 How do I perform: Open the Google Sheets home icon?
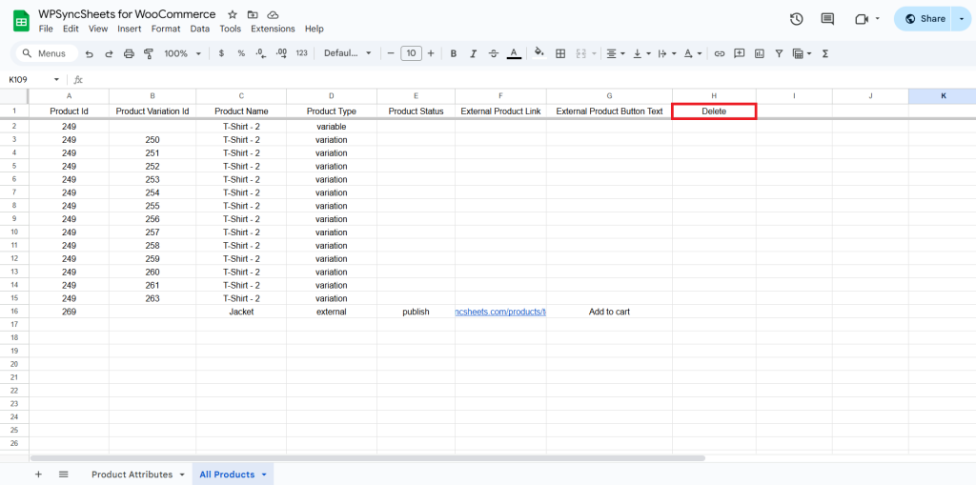coord(21,21)
